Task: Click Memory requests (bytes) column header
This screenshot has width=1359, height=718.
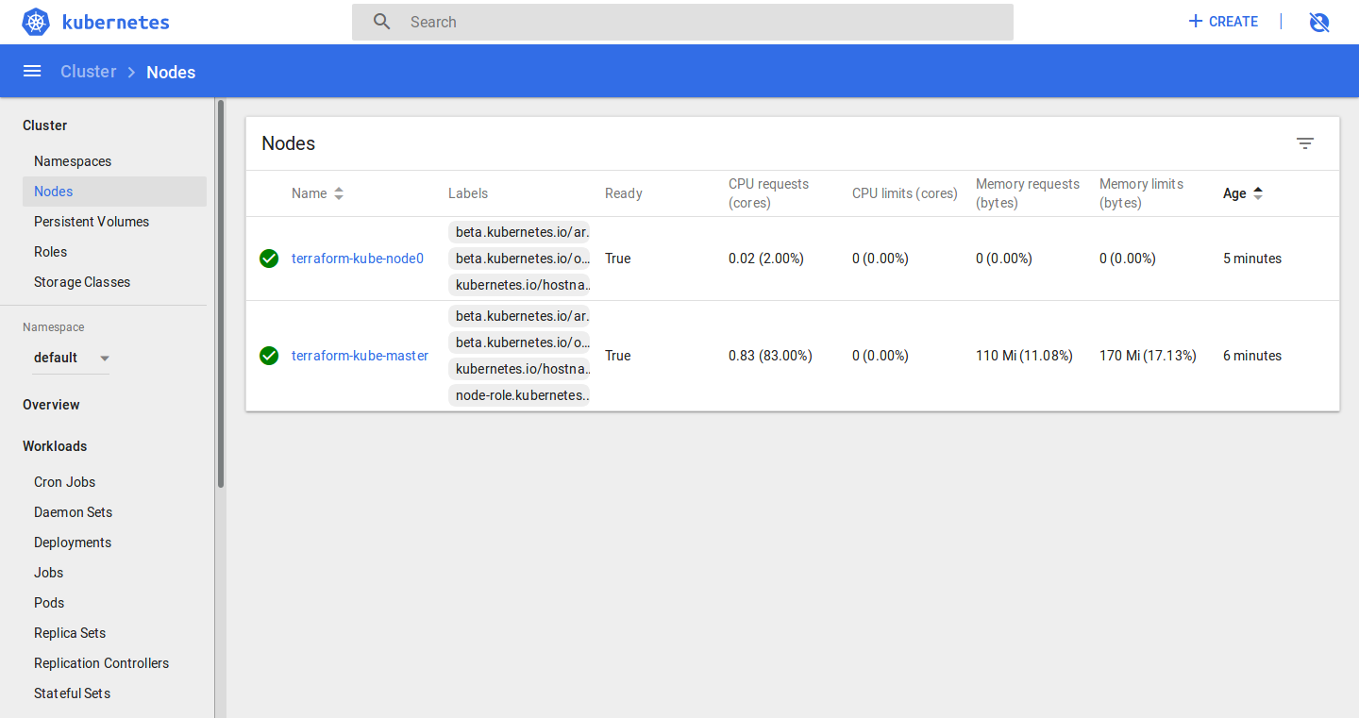Action: click(1028, 193)
